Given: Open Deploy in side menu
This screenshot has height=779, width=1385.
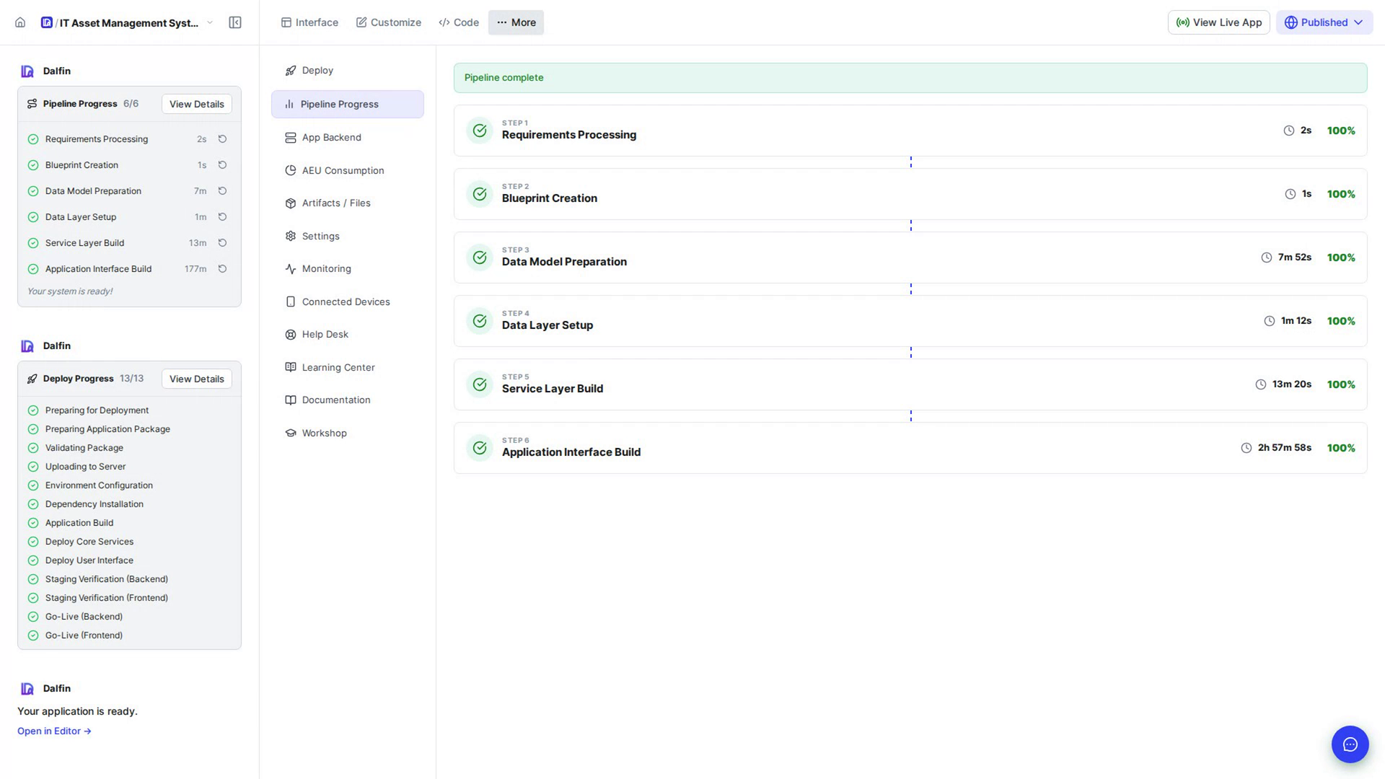Looking at the screenshot, I should click(x=347, y=71).
